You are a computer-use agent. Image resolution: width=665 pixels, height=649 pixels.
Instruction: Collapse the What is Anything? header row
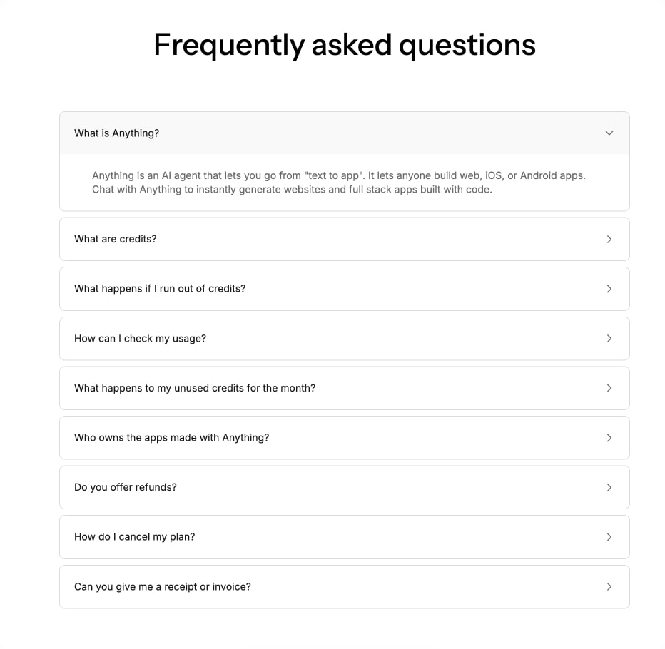(345, 133)
